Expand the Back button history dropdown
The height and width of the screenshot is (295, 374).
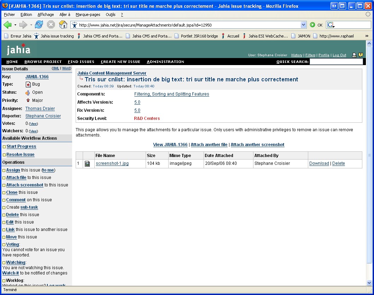15,25
